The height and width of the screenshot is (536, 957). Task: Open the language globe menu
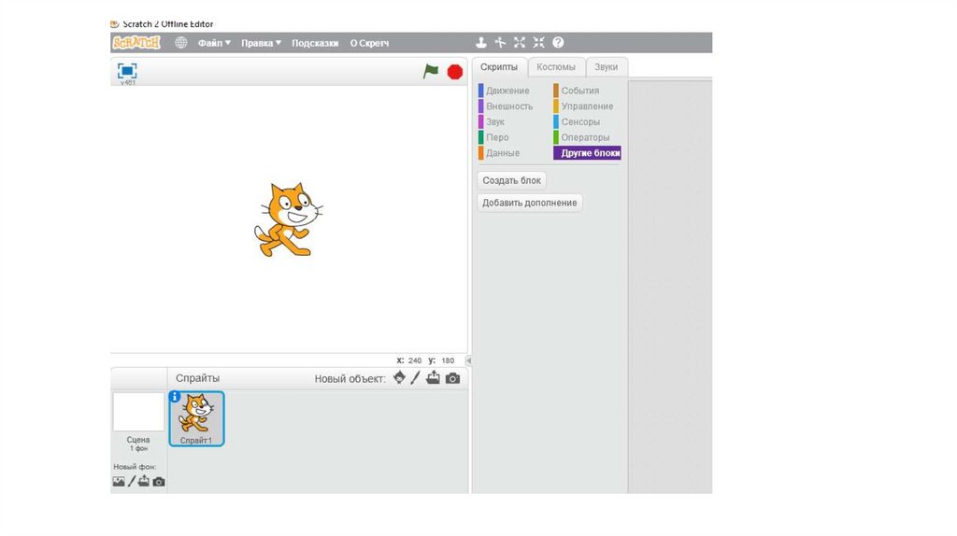pos(181,43)
